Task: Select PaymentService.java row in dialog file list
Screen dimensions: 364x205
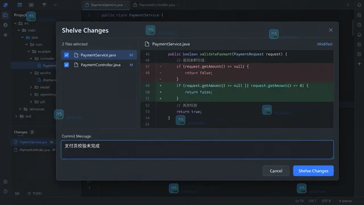Action: [x=99, y=55]
